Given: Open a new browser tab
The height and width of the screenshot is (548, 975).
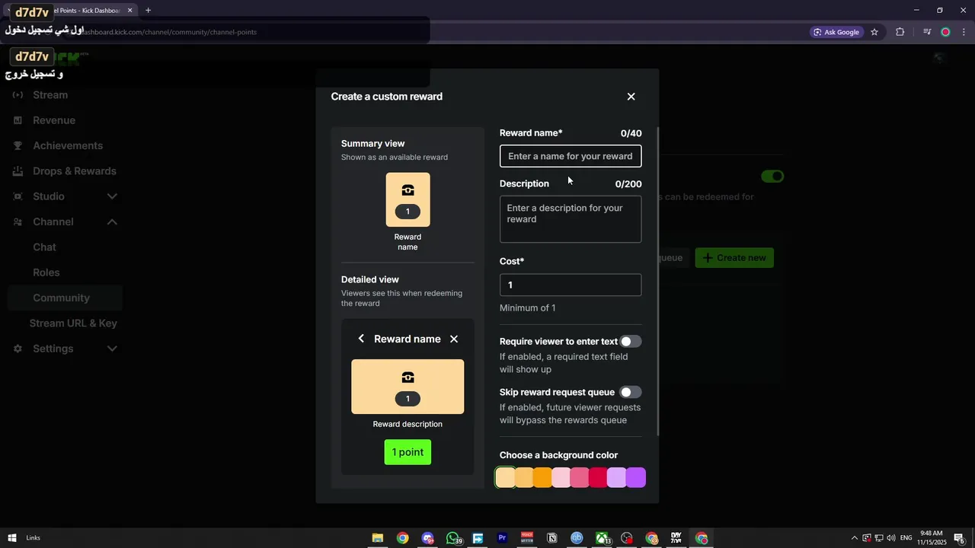Looking at the screenshot, I should (148, 10).
